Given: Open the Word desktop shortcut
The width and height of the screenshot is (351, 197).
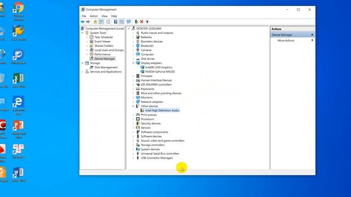Looking at the screenshot, I should click(x=18, y=175).
